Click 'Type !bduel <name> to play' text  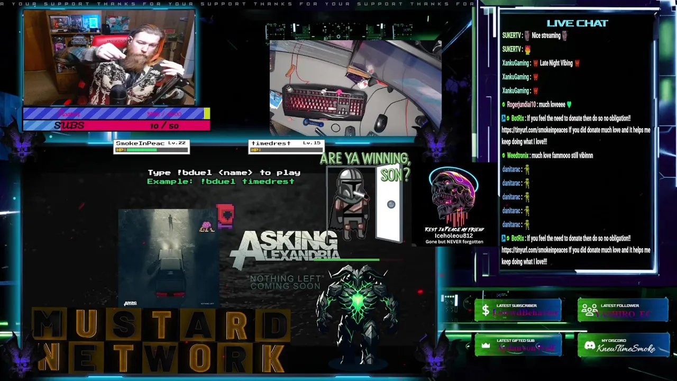tap(224, 173)
